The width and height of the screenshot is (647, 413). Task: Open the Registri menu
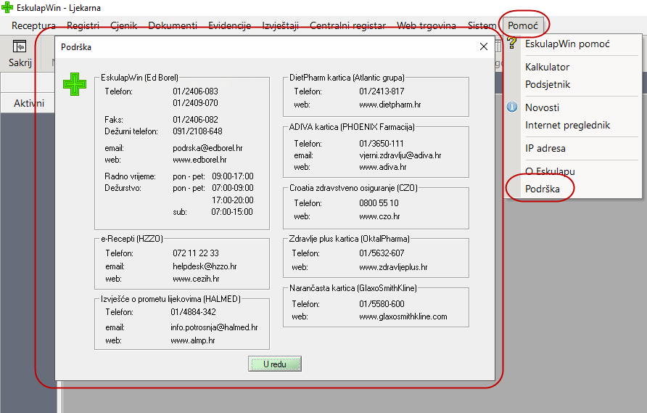(x=83, y=25)
